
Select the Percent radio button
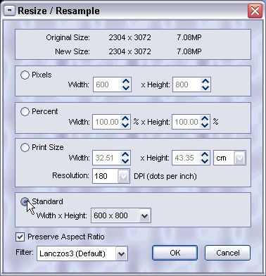[25, 111]
